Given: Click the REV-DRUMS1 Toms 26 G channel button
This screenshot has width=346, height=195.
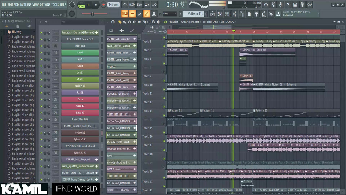Looking at the screenshot, I should click(x=80, y=39).
